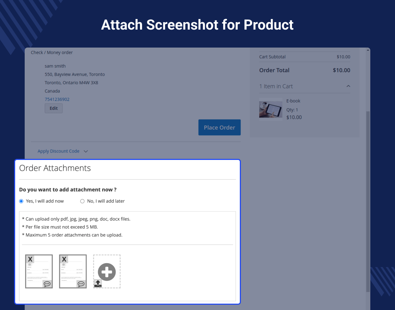Remove the first attachment via its X icon
This screenshot has height=310, width=395.
[x=30, y=259]
